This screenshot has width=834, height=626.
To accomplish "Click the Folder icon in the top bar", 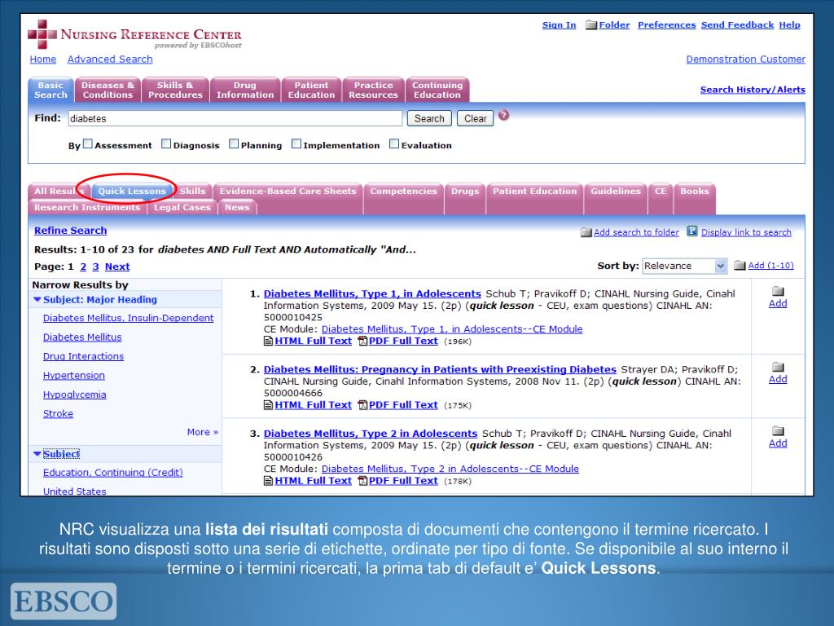I will click(x=591, y=25).
